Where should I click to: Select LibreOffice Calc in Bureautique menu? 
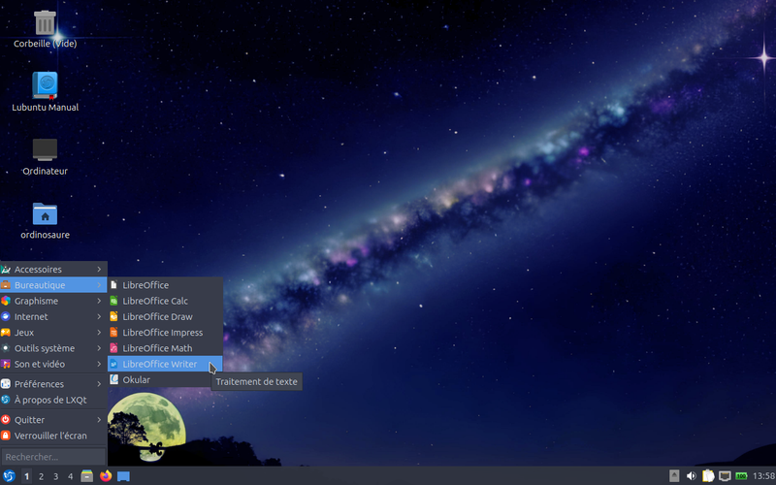coord(155,301)
